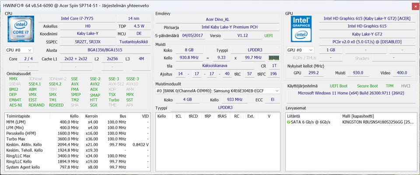Viewport: 420px width, 175px height.
Task: Click the BGA1356/BGA1515 platform field
Action: (105, 50)
